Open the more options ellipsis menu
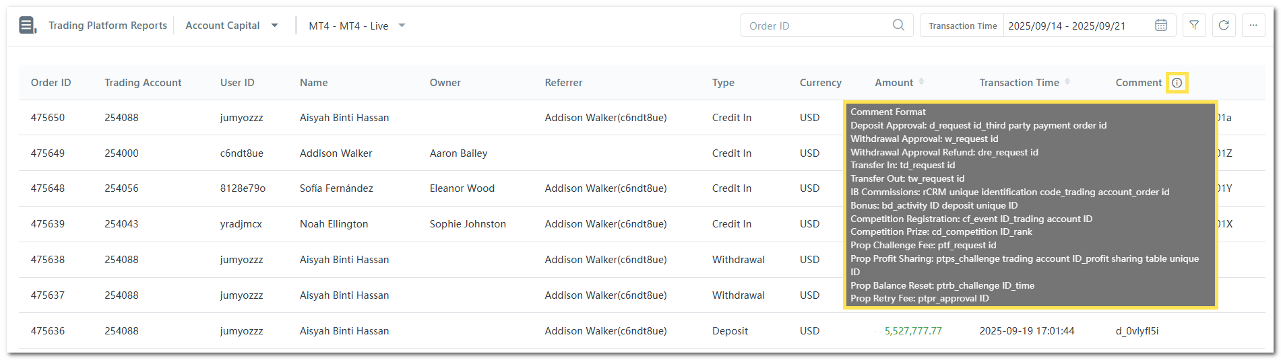 [x=1253, y=25]
